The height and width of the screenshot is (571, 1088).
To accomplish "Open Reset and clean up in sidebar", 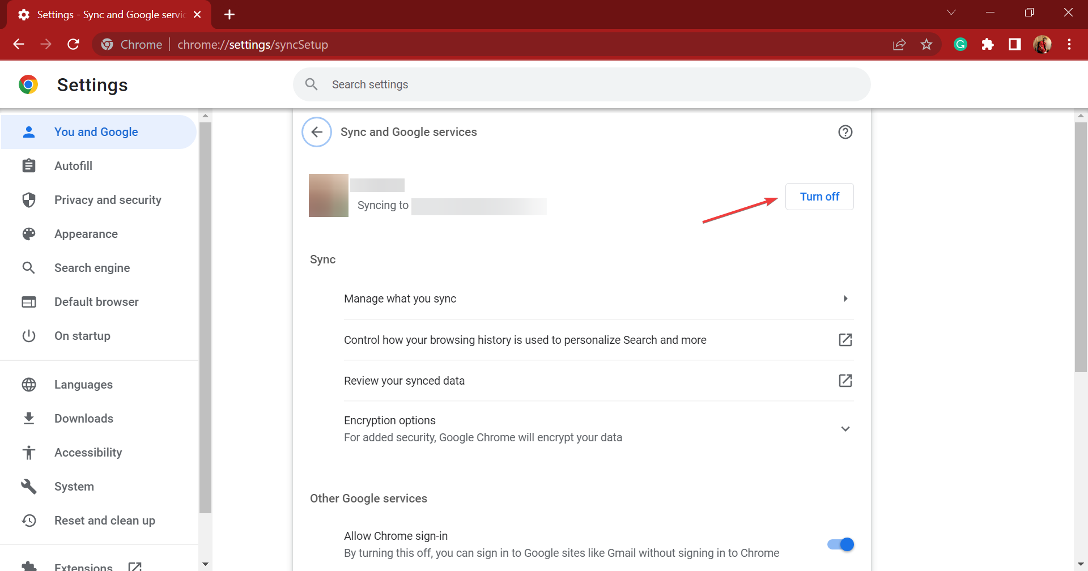I will tap(99, 521).
